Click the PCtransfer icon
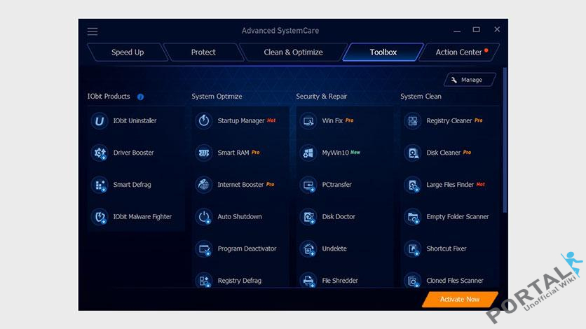 308,185
